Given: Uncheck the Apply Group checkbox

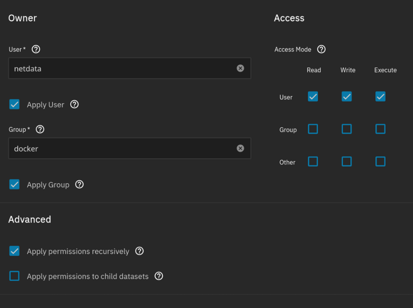Looking at the screenshot, I should tap(14, 184).
